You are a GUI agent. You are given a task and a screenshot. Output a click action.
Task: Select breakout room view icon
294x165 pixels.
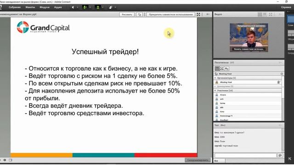pos(222,69)
